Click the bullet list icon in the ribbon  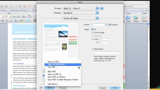(35, 16)
